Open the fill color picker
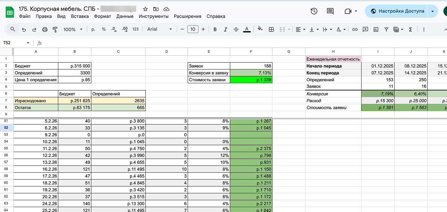 pyautogui.click(x=260, y=29)
